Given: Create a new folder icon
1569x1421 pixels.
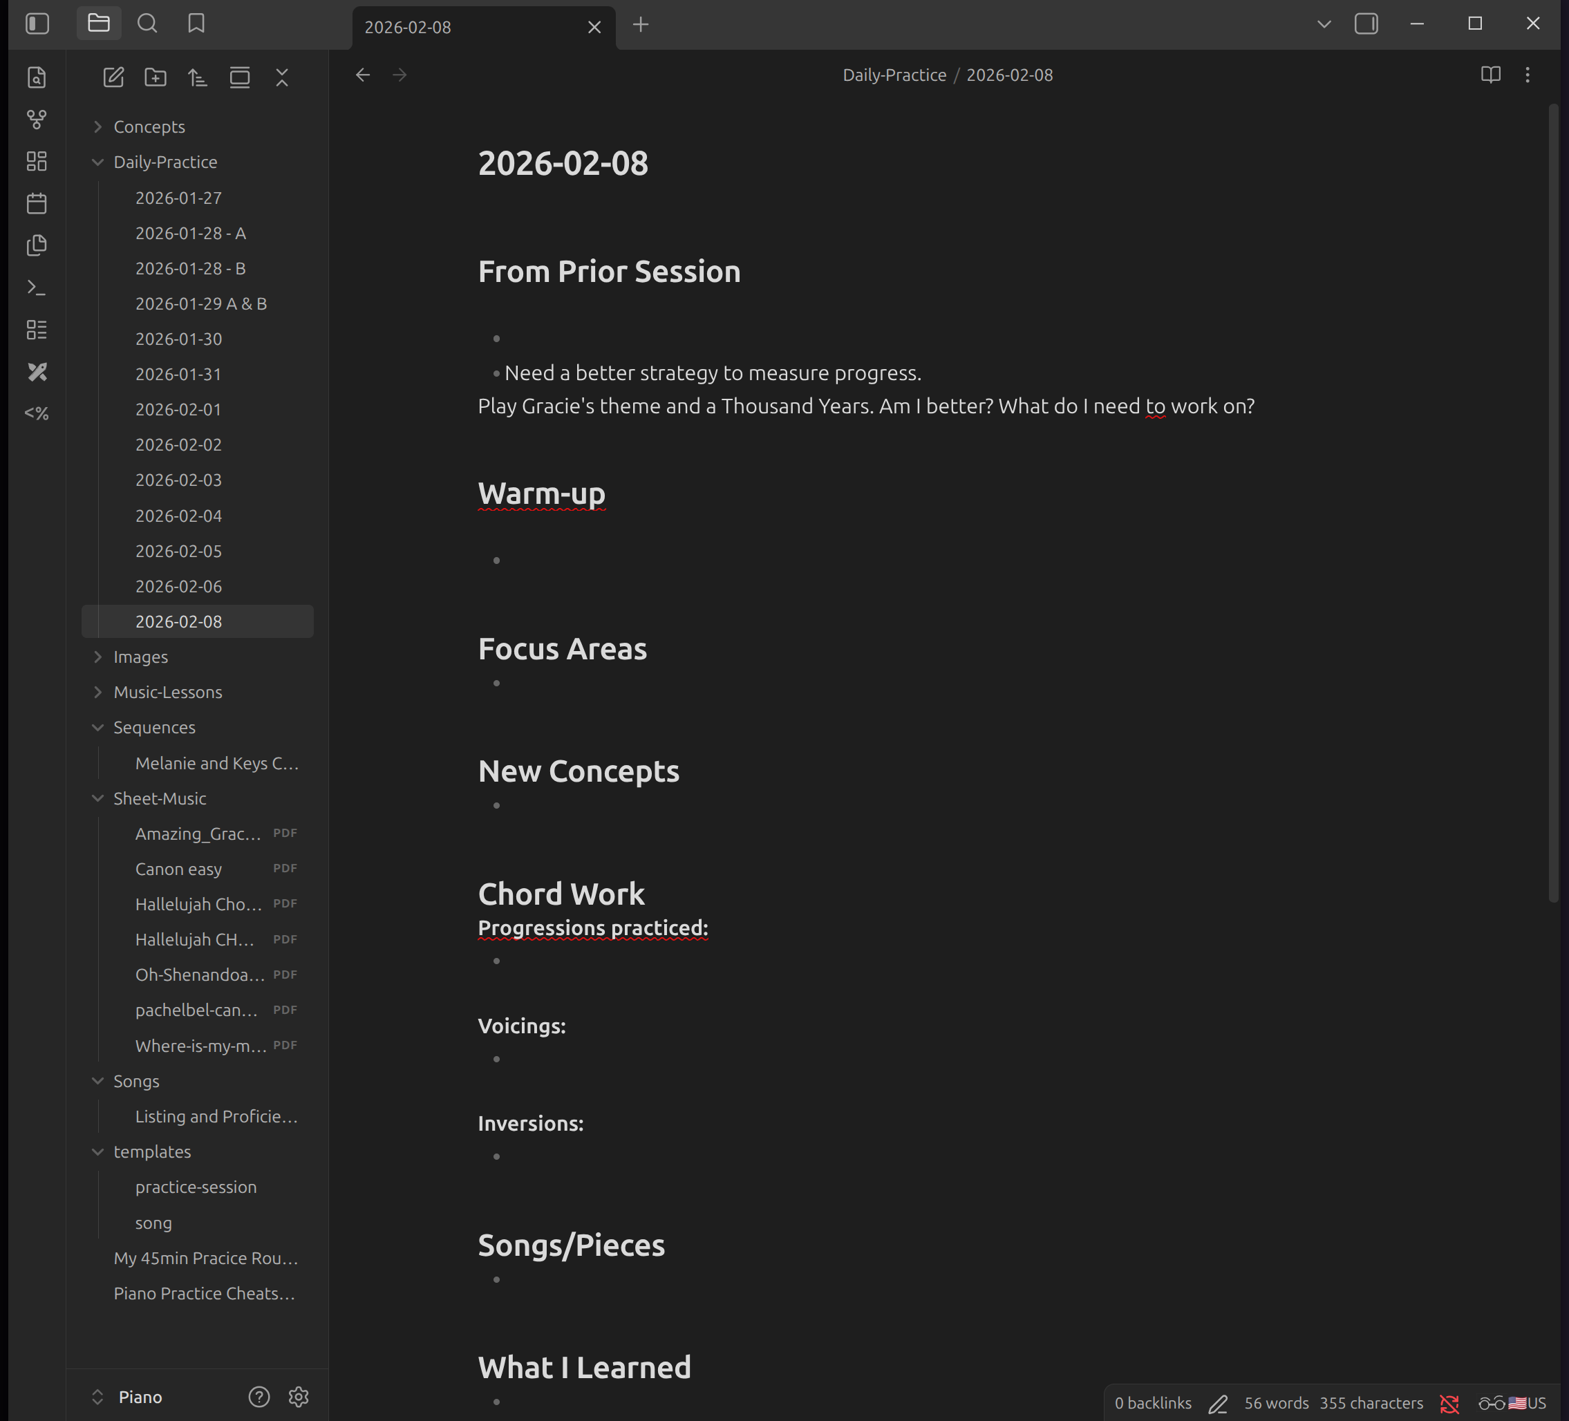Looking at the screenshot, I should 156,77.
